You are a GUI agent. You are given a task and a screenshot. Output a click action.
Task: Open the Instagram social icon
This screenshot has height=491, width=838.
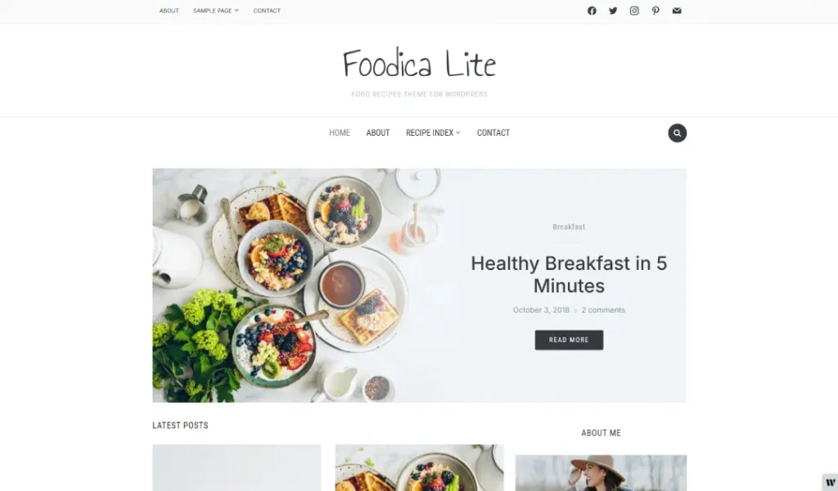point(634,11)
